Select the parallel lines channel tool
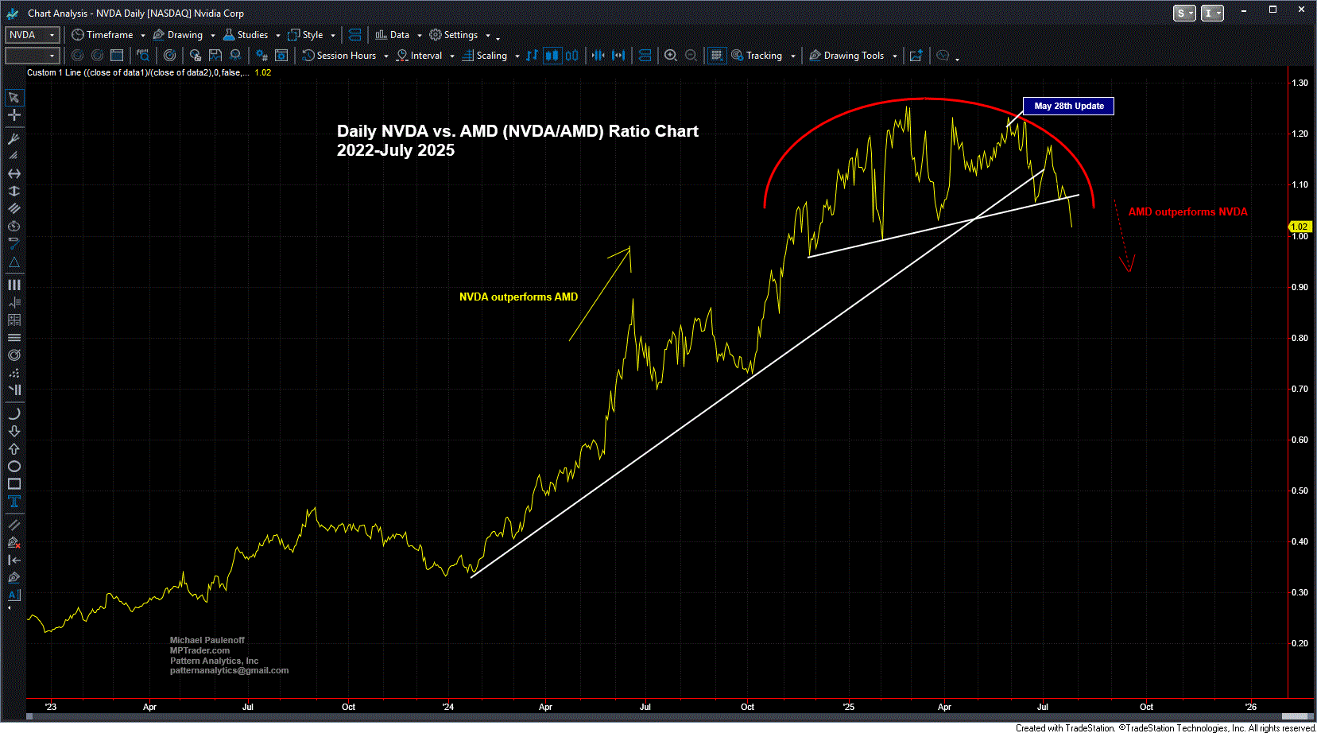The height and width of the screenshot is (733, 1317). pos(14,208)
